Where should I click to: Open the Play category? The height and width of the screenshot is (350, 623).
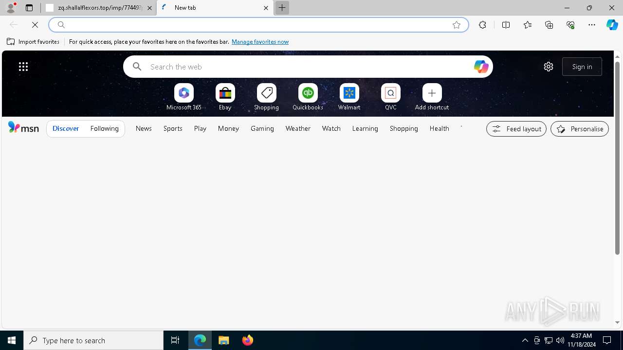pyautogui.click(x=200, y=128)
